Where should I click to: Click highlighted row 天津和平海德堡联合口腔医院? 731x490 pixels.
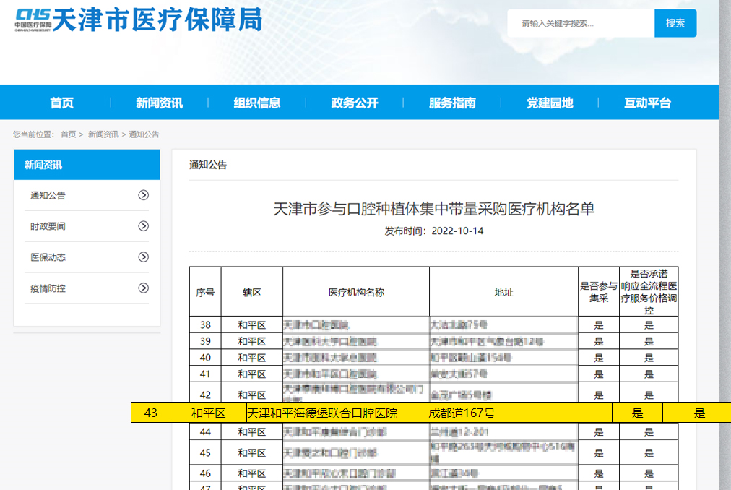[x=322, y=413]
